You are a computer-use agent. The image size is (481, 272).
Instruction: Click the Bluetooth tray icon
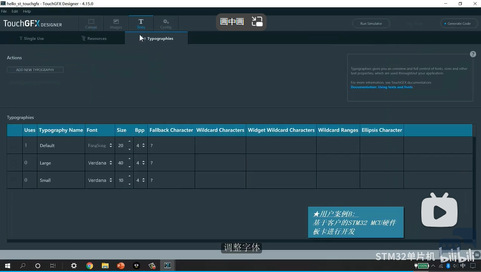coord(448,266)
